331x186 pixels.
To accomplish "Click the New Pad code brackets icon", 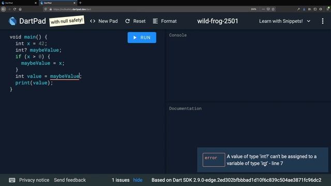I will coord(93,21).
